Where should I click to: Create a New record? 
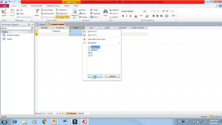(x=83, y=10)
